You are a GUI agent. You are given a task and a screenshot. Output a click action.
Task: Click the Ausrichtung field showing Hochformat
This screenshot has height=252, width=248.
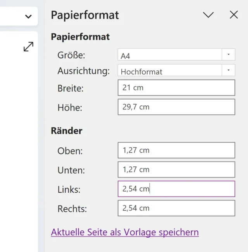(170, 71)
